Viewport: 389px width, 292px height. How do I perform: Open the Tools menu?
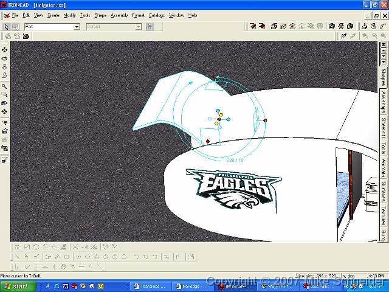(x=85, y=15)
